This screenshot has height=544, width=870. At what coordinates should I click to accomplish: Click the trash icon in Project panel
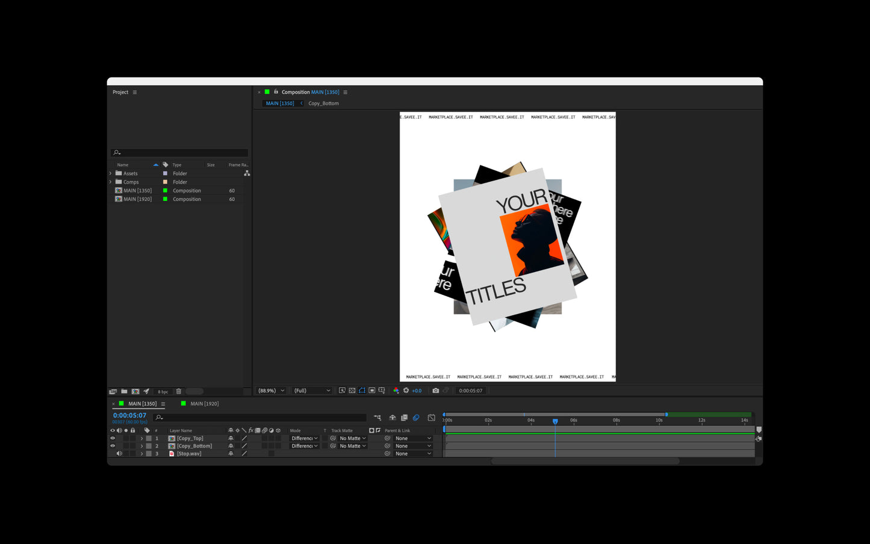click(x=178, y=391)
